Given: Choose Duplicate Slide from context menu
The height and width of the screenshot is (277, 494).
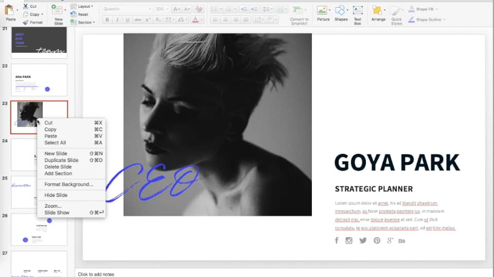Looking at the screenshot, I should [71, 160].
